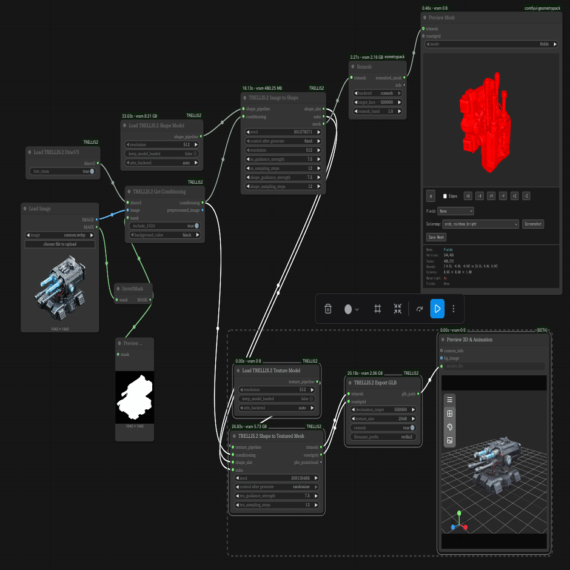The image size is (570, 570).
Task: Collapse Load TRELLIS.2 Texture Model node dot
Action: pyautogui.click(x=238, y=370)
